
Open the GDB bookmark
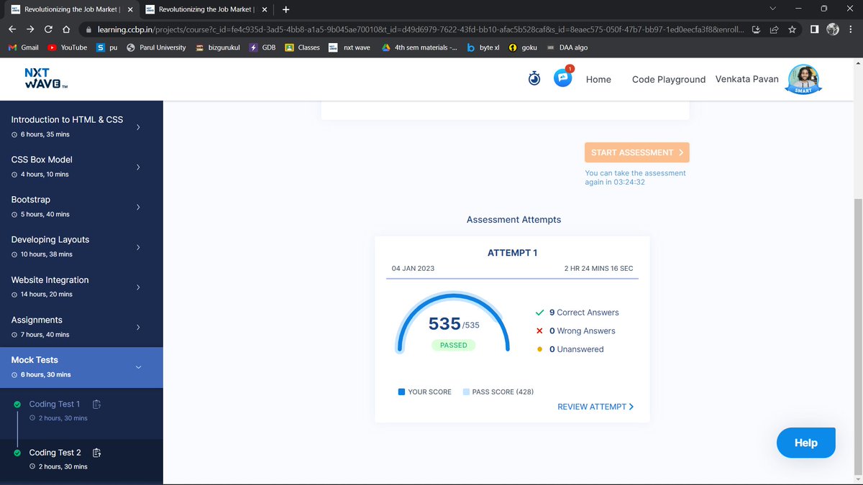tap(262, 47)
